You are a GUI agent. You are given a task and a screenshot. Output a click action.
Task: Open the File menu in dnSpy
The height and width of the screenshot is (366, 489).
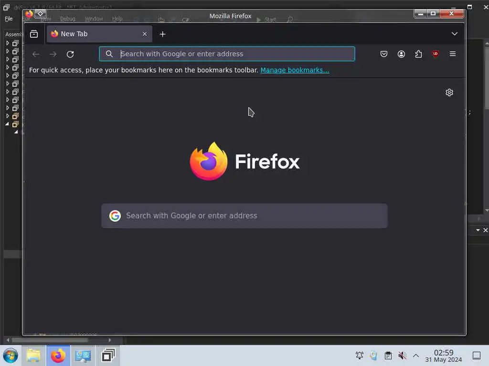pyautogui.click(x=9, y=19)
